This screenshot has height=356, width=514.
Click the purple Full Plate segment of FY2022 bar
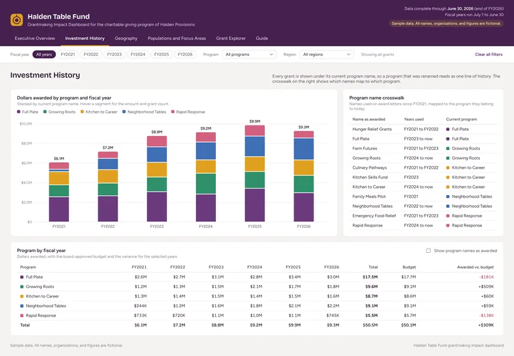pos(108,208)
